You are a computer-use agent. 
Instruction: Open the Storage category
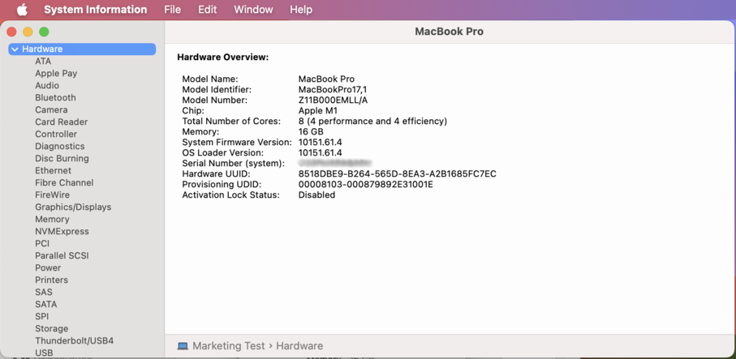pos(51,328)
